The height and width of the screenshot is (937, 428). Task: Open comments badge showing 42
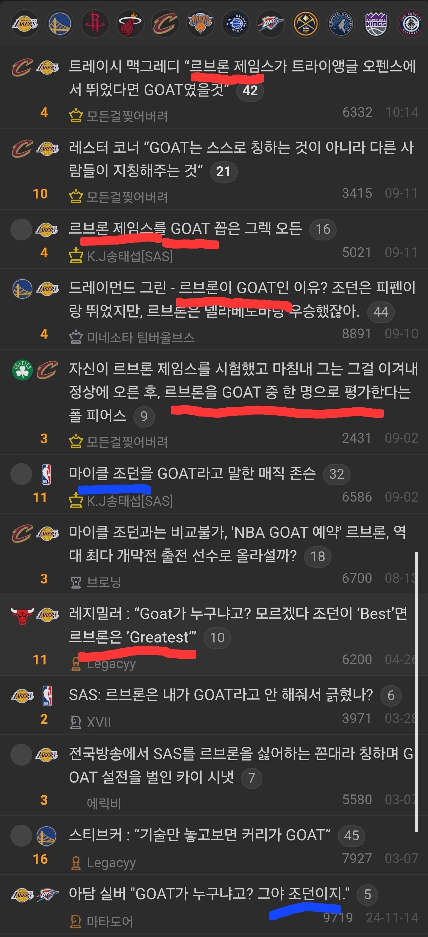pos(250,90)
